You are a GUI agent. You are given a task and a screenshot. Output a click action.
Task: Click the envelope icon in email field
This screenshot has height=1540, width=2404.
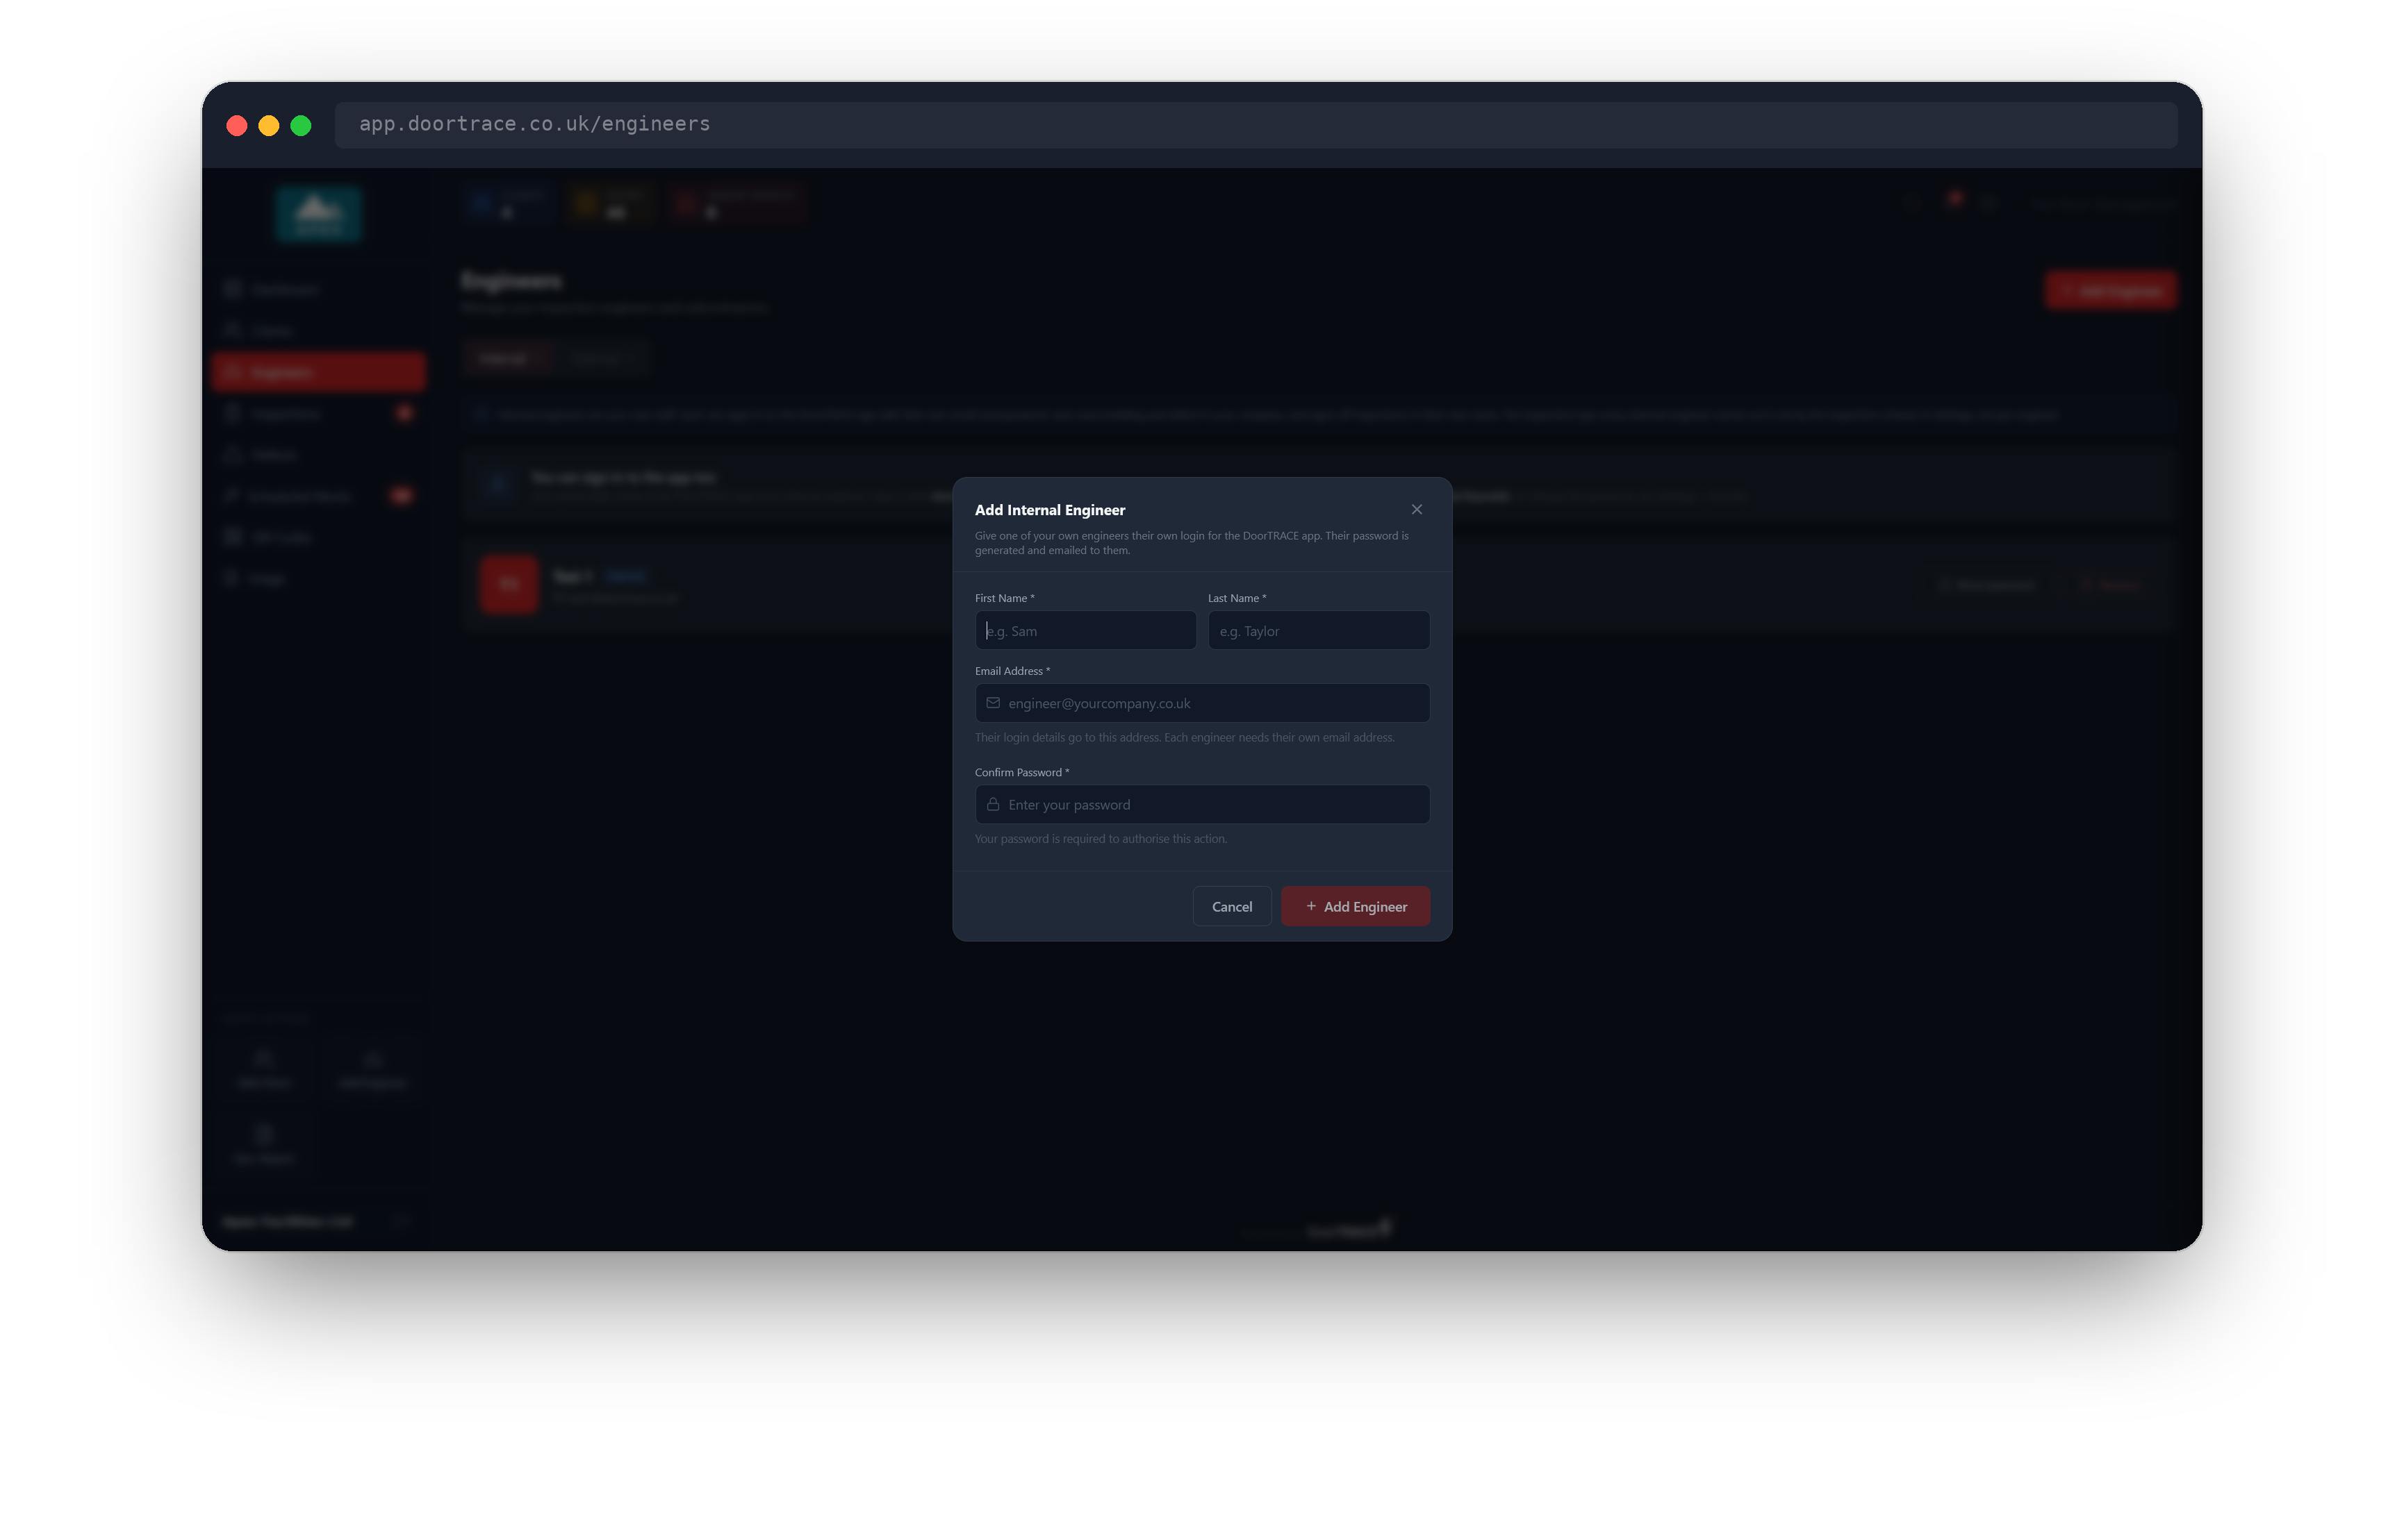pyautogui.click(x=992, y=703)
